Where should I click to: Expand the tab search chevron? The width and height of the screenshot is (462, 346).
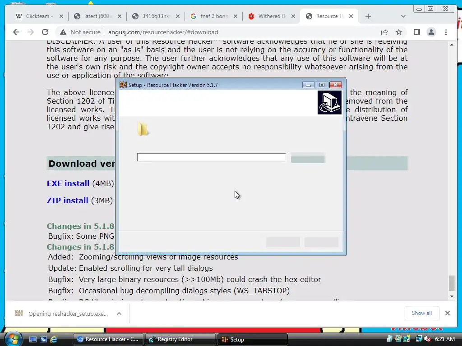[403, 16]
